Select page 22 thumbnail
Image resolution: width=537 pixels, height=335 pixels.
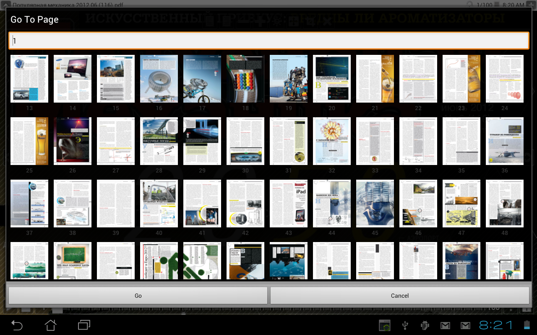click(418, 79)
